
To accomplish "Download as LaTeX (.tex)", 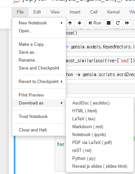I will pyautogui.click(x=100, y=119).
